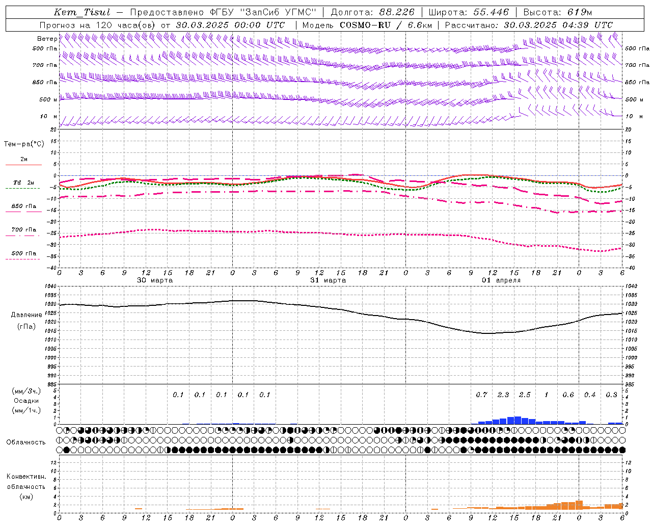Click the 30 марта date label
Screen dimensions: 652x522
(155, 280)
